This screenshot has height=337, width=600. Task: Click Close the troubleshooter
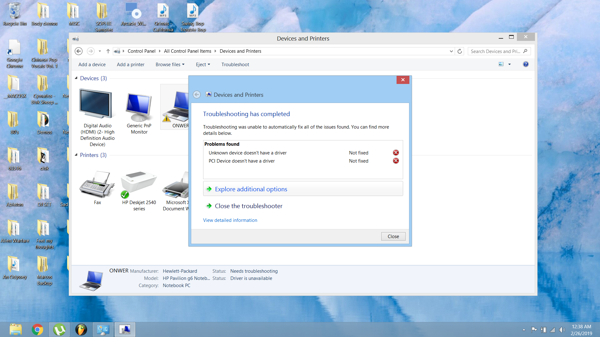[248, 206]
